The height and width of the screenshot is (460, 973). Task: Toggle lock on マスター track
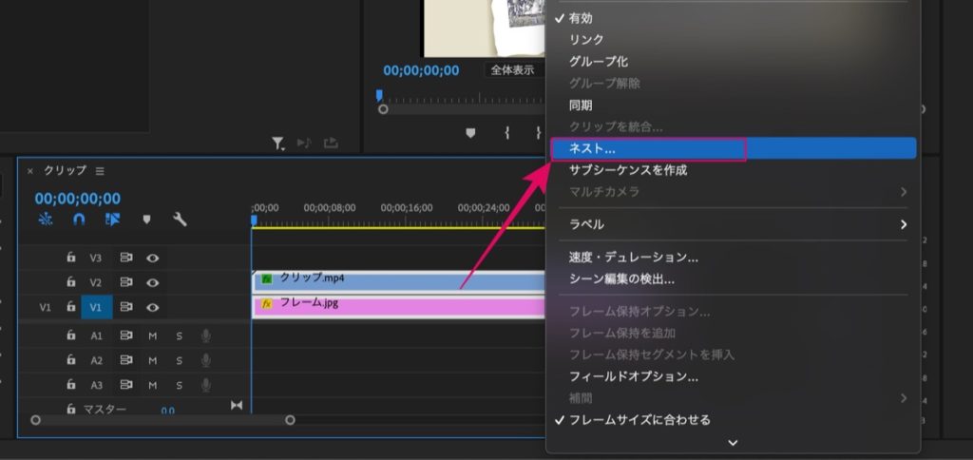[71, 409]
